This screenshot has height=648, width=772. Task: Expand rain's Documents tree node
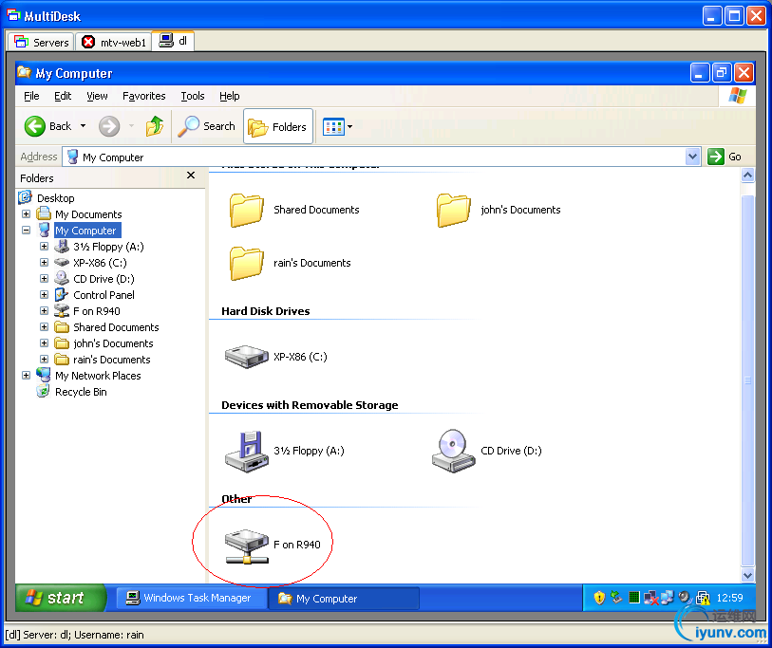coord(44,360)
